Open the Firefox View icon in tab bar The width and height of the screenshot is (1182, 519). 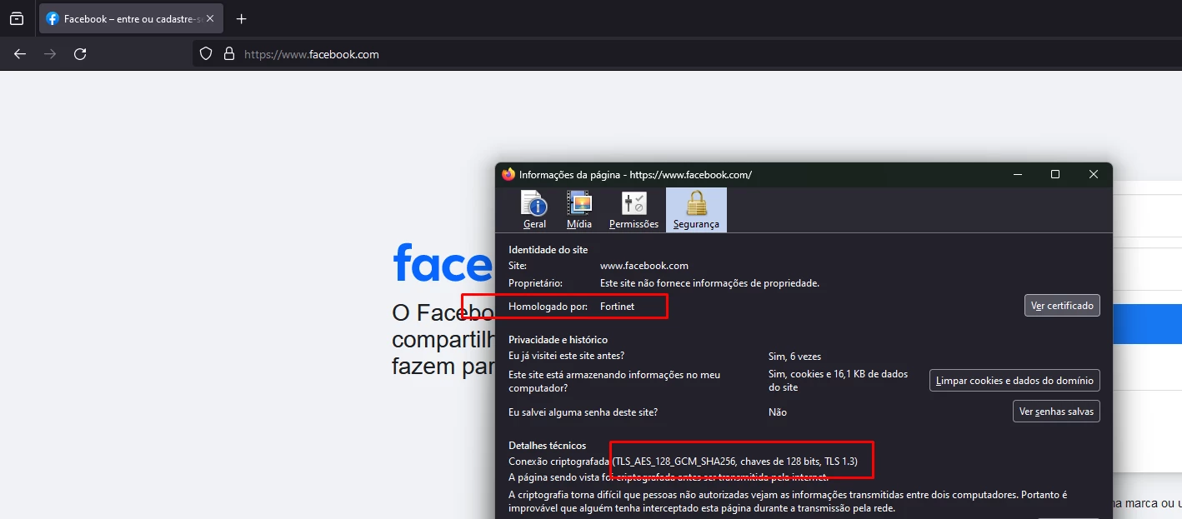[17, 18]
